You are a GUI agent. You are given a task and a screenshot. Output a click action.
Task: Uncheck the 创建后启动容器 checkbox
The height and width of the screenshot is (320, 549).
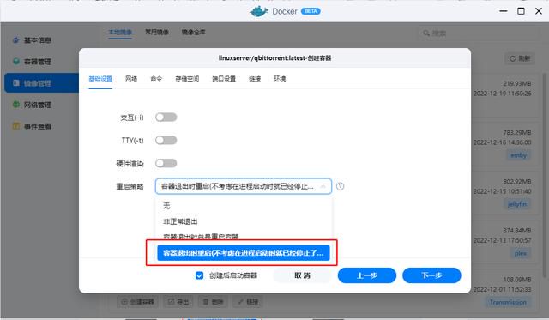199,275
